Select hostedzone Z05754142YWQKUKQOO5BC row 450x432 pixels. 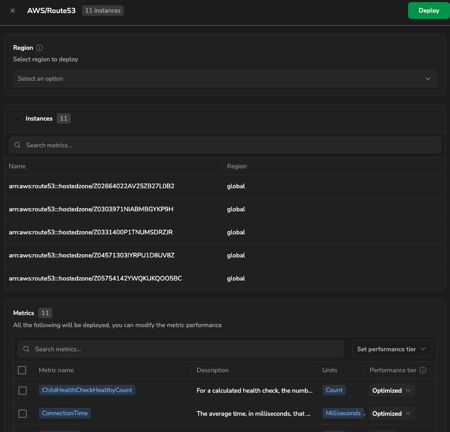[x=223, y=278]
